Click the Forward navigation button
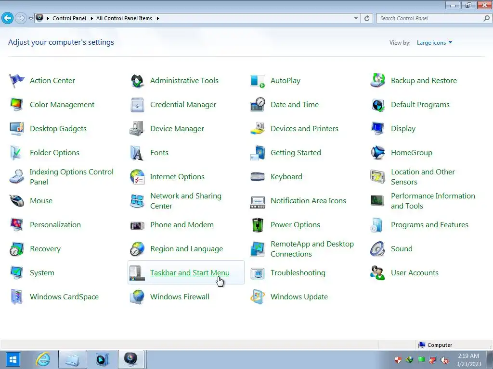 (21, 18)
